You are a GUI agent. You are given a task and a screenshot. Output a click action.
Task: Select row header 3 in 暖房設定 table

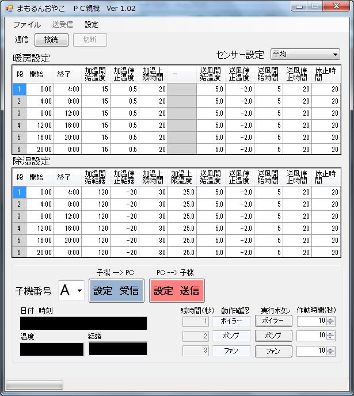19,113
